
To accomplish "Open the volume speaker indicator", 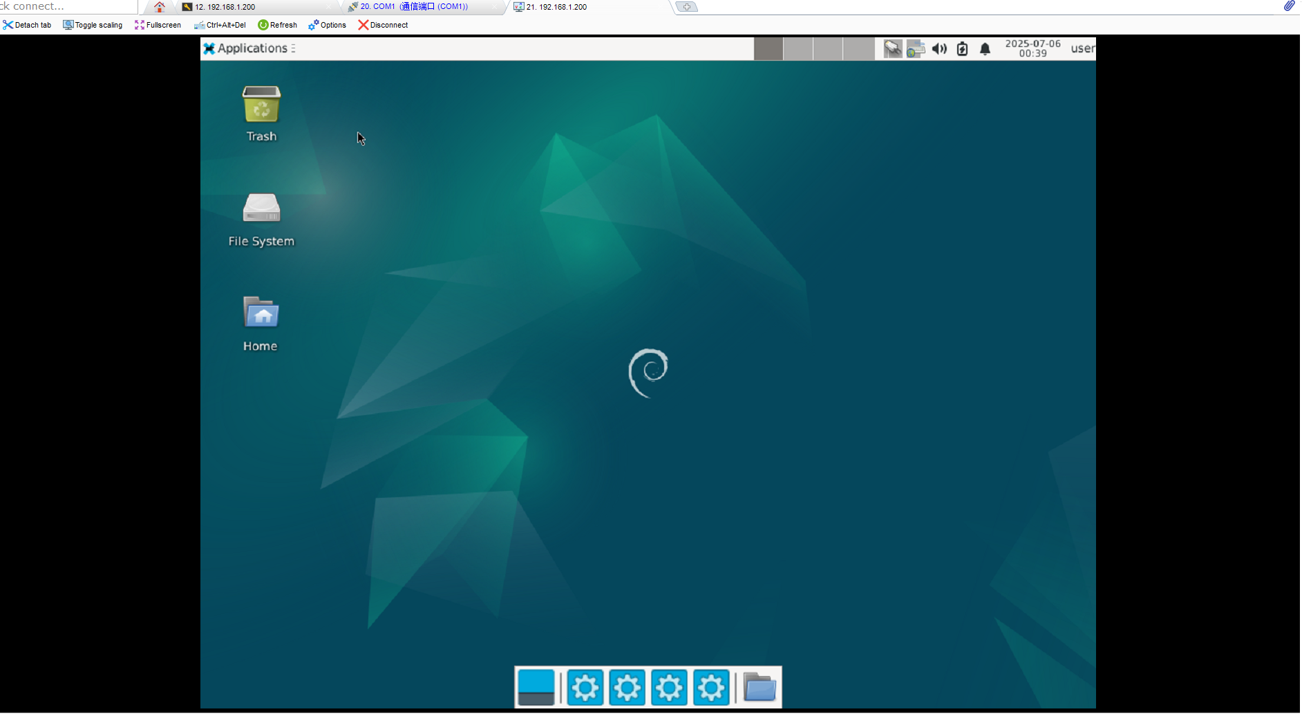I will 939,49.
